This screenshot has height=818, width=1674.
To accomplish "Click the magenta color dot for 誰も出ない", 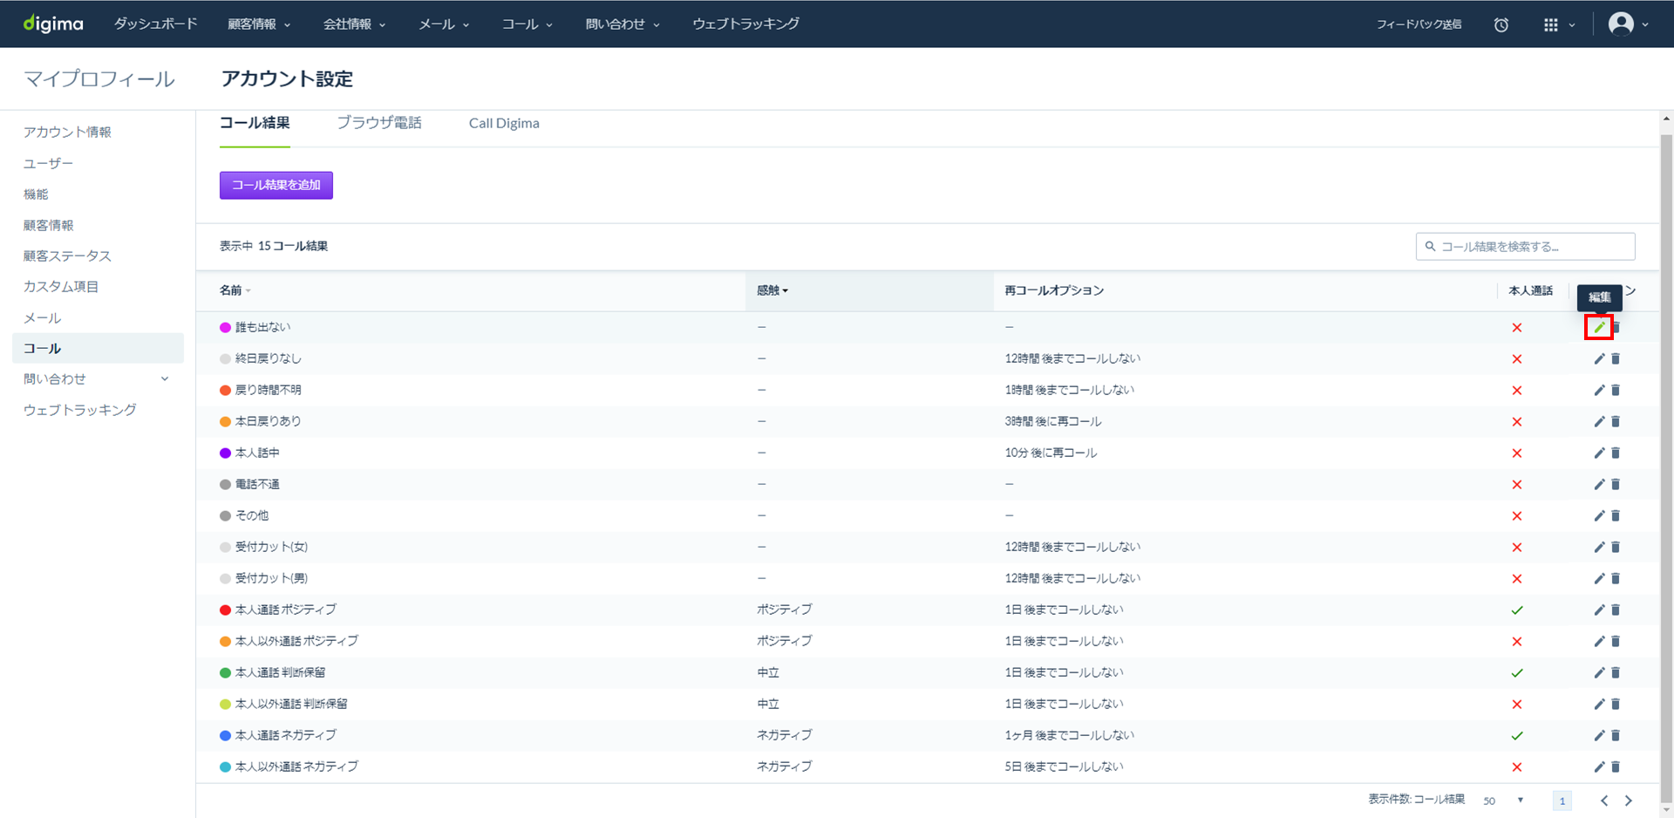I will [x=225, y=328].
